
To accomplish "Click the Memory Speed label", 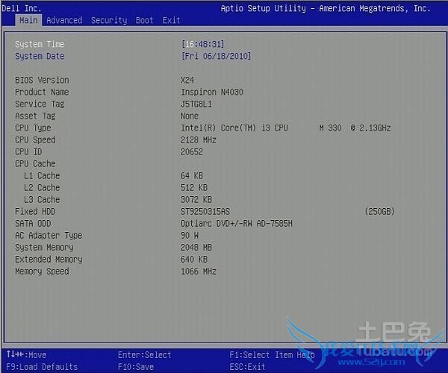I will pyautogui.click(x=42, y=272).
